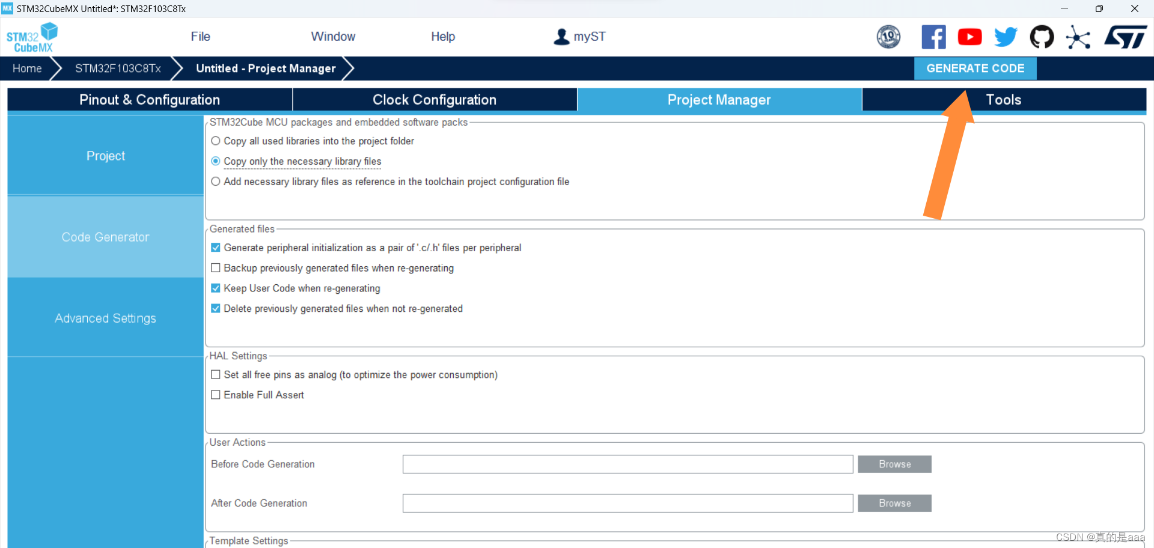This screenshot has height=548, width=1154.
Task: Click the ST company logo
Action: [1126, 37]
